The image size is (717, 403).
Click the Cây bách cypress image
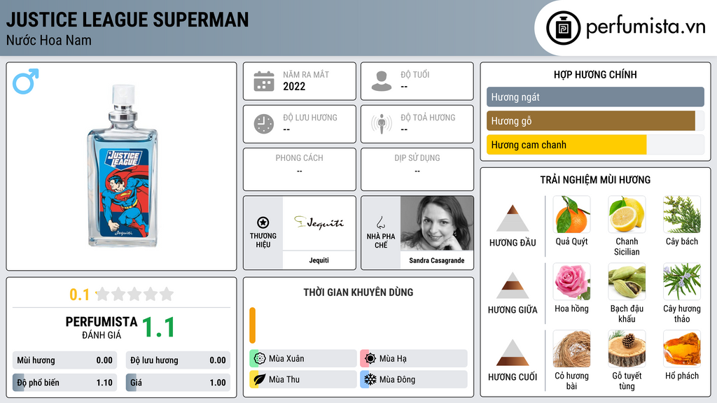click(682, 215)
